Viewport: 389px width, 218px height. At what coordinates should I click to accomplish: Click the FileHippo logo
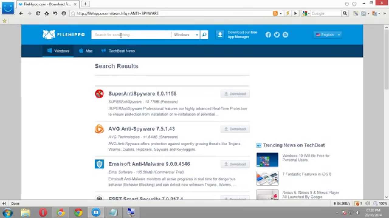(x=64, y=35)
